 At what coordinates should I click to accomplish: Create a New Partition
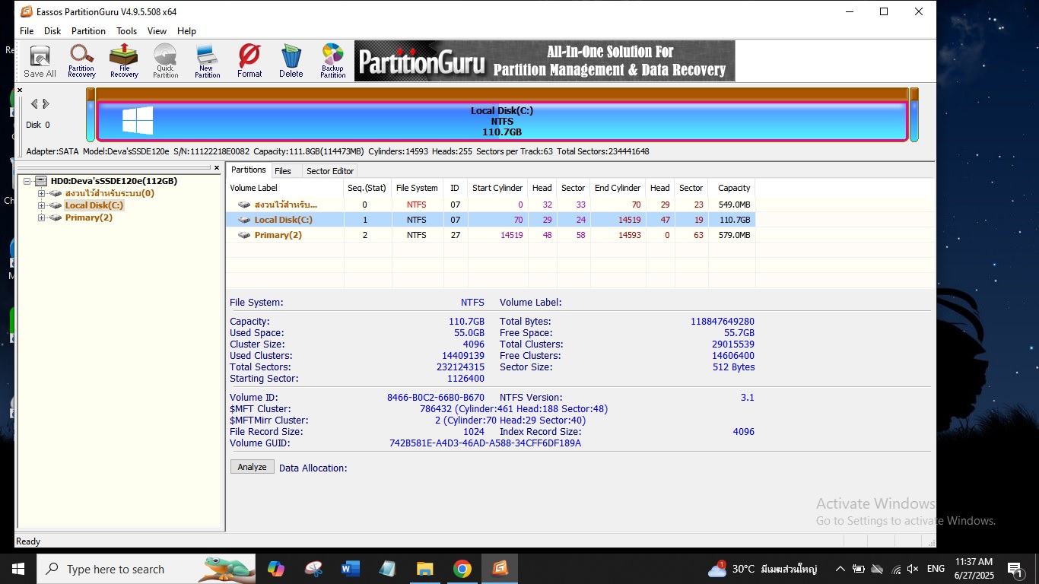pyautogui.click(x=207, y=62)
